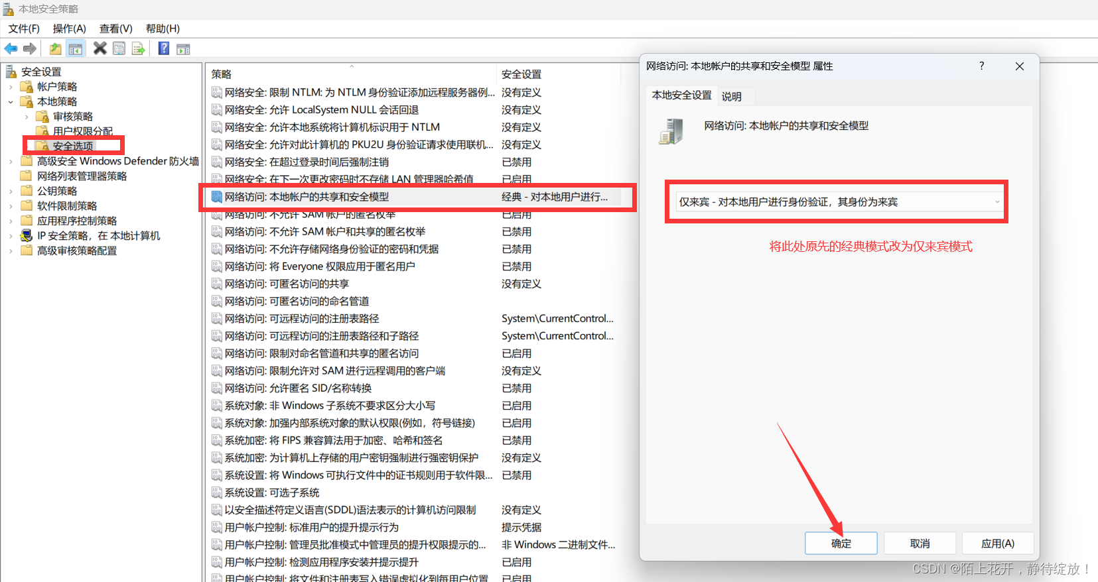This screenshot has width=1098, height=582.
Task: Click icon of 网络安全: 允许 LocalSystem NULL 会话回退
Action: pyautogui.click(x=217, y=110)
